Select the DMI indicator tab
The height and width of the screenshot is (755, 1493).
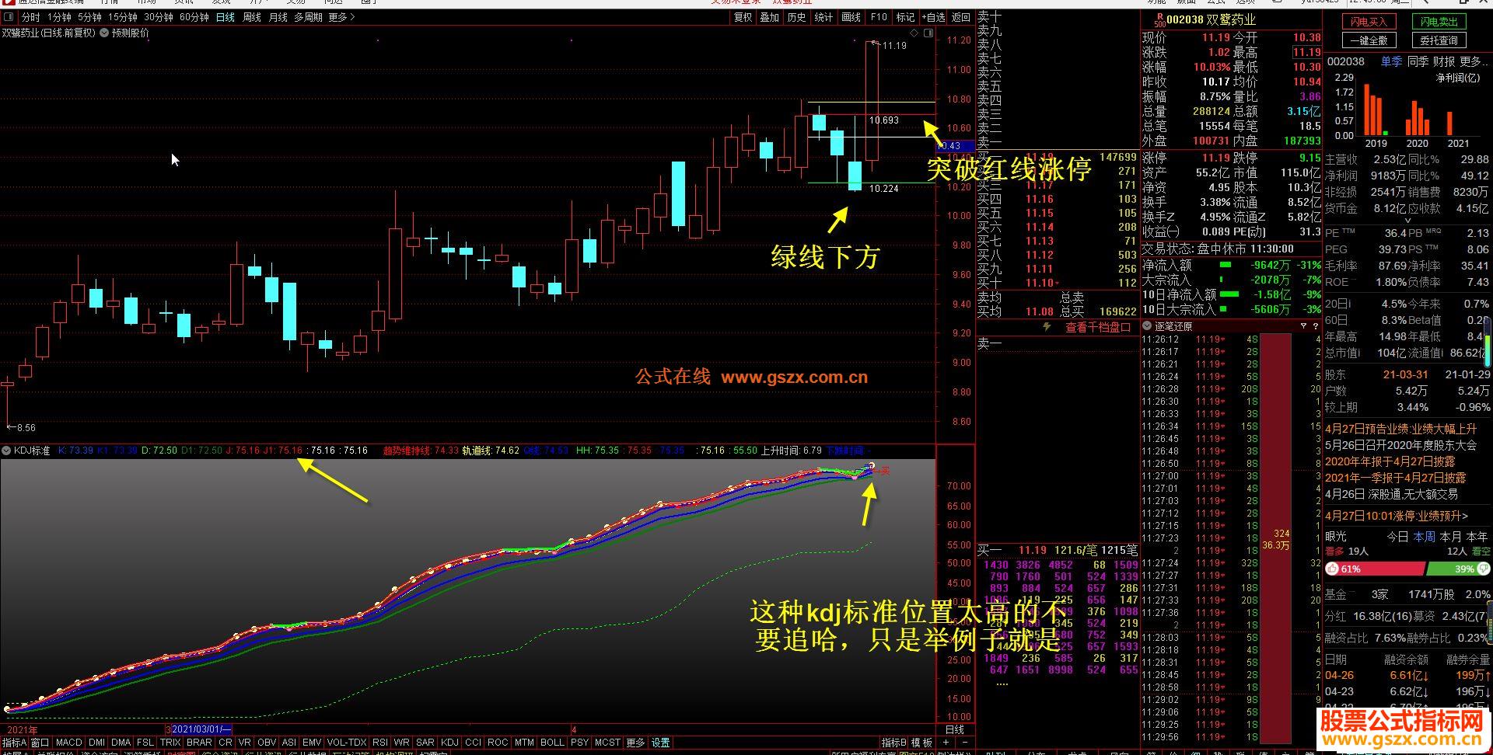(97, 743)
